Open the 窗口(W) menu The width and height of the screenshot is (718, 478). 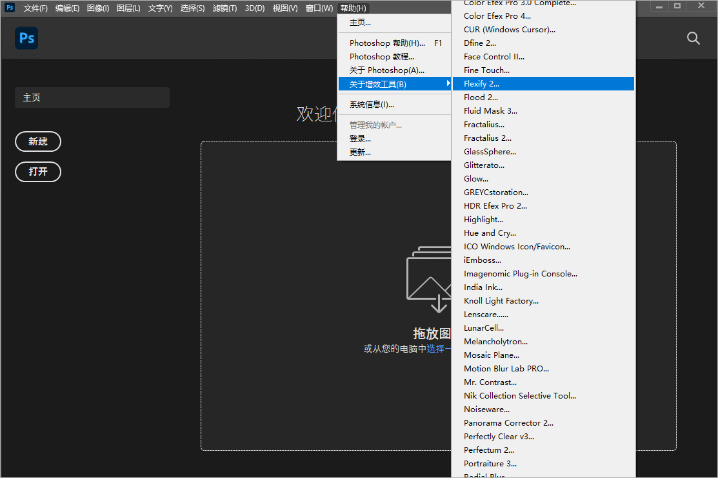(319, 8)
